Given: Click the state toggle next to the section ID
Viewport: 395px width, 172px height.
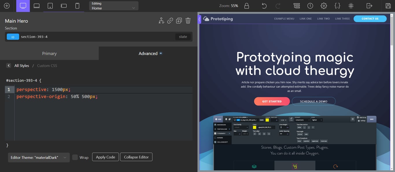Looking at the screenshot, I should tap(183, 36).
